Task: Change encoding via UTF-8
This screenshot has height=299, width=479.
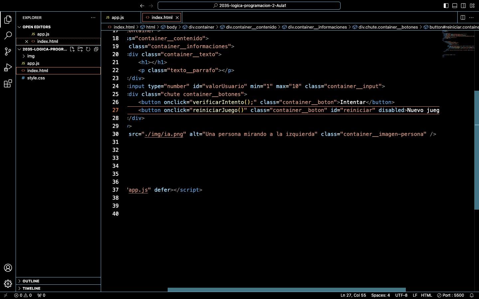Action: [x=401, y=295]
